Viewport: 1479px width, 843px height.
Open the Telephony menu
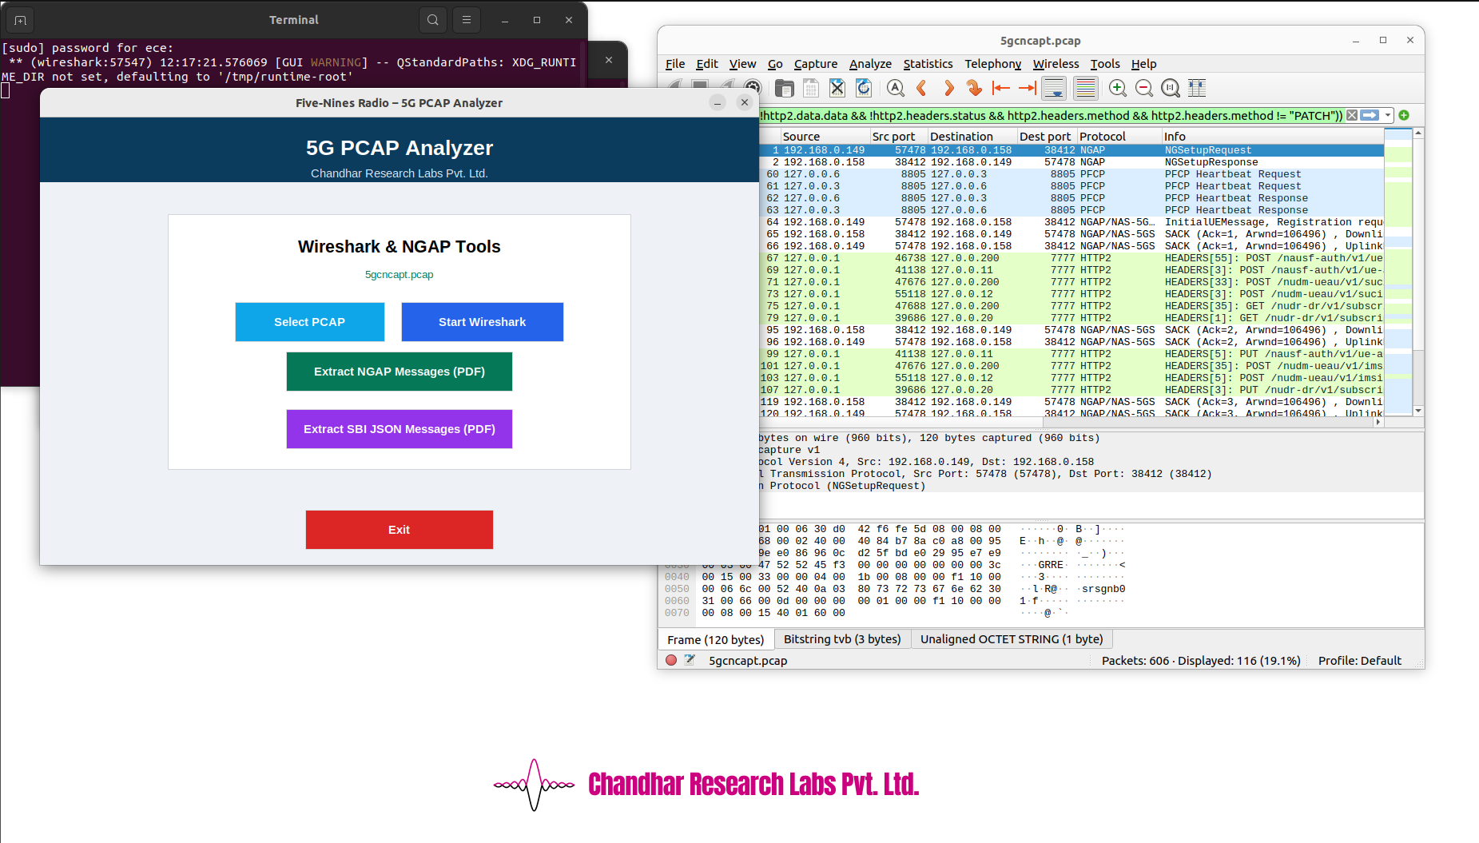(x=992, y=64)
